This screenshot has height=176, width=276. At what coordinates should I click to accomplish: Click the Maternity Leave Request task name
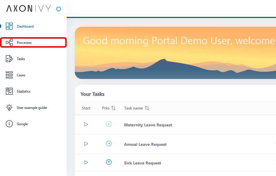(148, 125)
